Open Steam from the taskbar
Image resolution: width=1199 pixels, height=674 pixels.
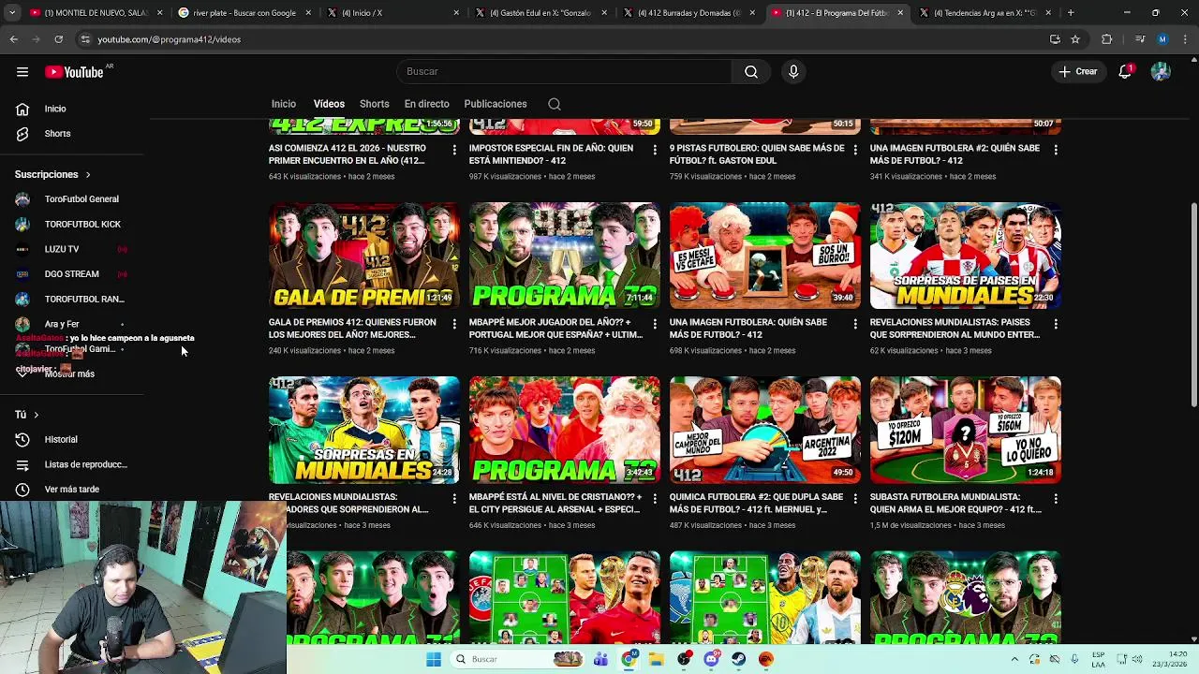[739, 659]
